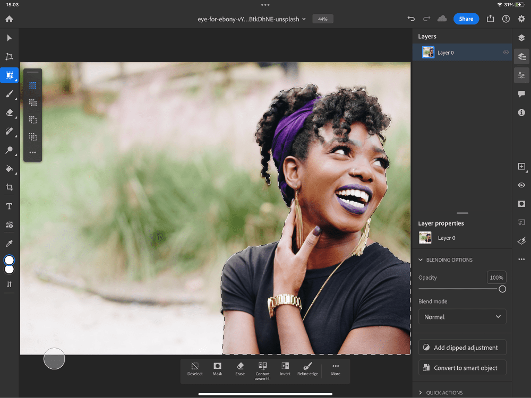
Task: Toggle Layer 0 visibility eye
Action: point(506,53)
